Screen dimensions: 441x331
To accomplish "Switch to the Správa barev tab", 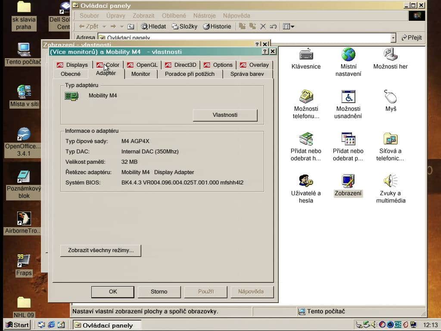I will point(247,74).
